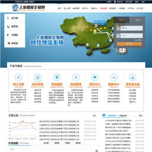The image size is (152, 152).
Task: Click 更多 beside the news tabs
Action: (141, 116)
